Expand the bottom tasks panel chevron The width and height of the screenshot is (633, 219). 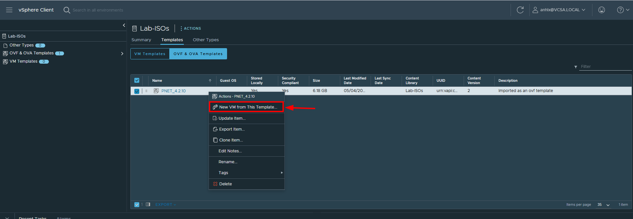7,218
